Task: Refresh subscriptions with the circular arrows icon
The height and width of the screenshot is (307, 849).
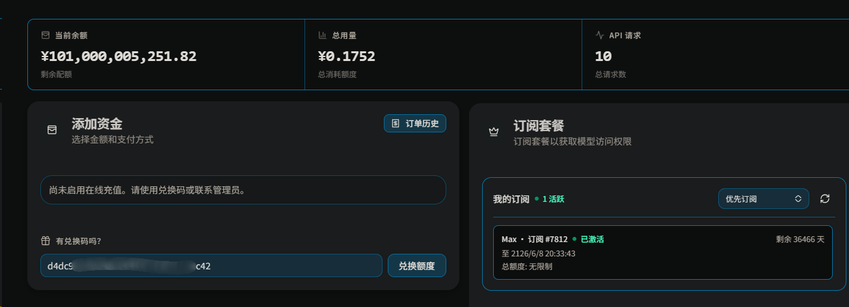Action: 825,199
